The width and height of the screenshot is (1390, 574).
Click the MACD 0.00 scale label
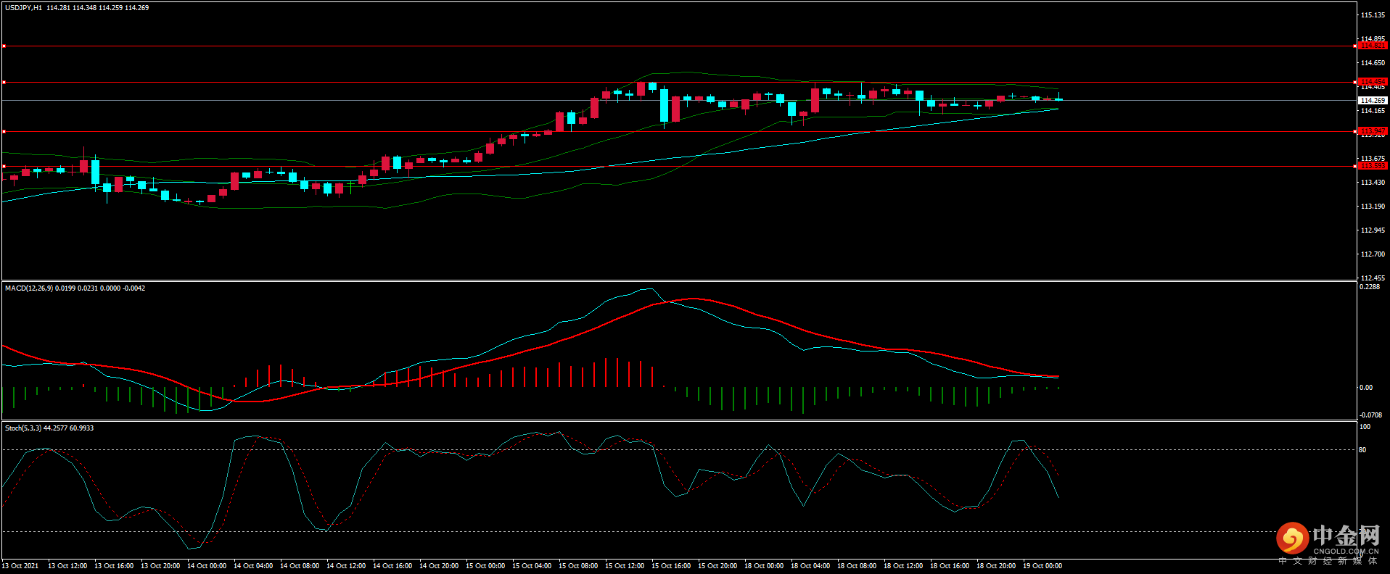pyautogui.click(x=1365, y=388)
